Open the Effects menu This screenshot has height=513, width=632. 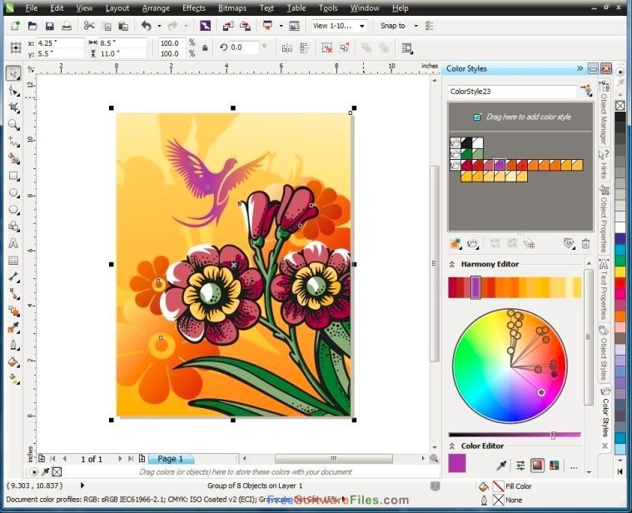tap(194, 8)
